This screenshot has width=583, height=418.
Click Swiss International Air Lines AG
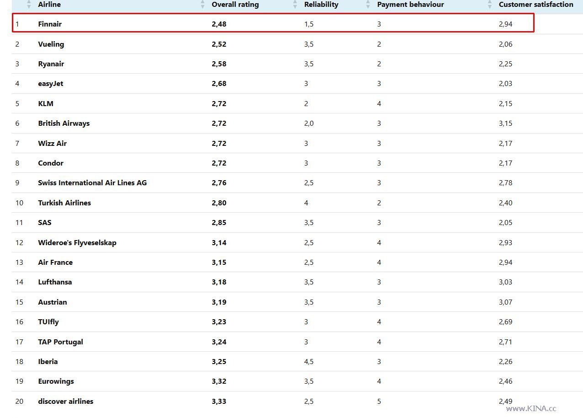tap(92, 183)
